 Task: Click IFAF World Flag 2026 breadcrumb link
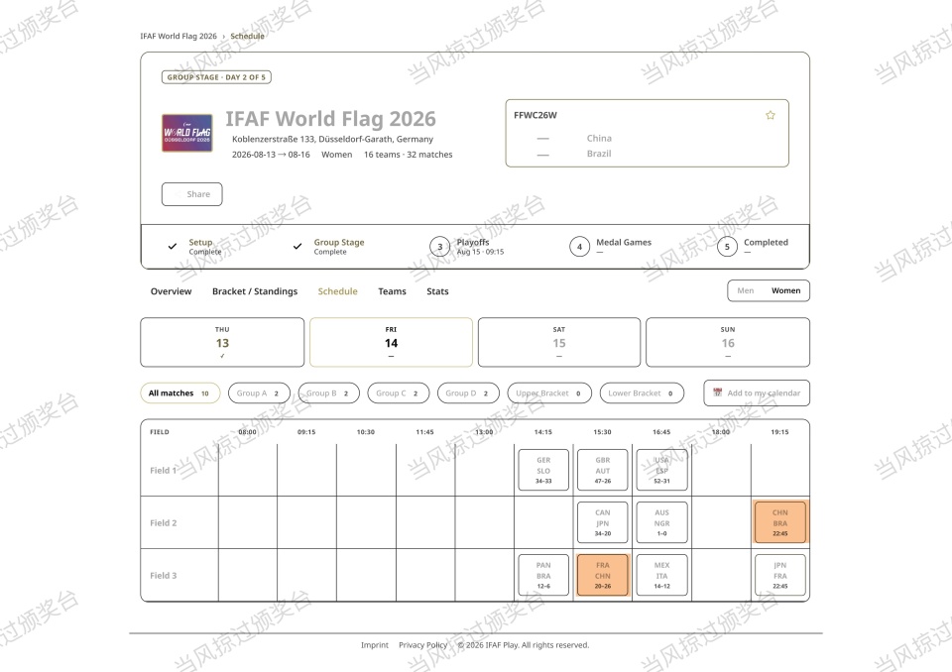[178, 37]
